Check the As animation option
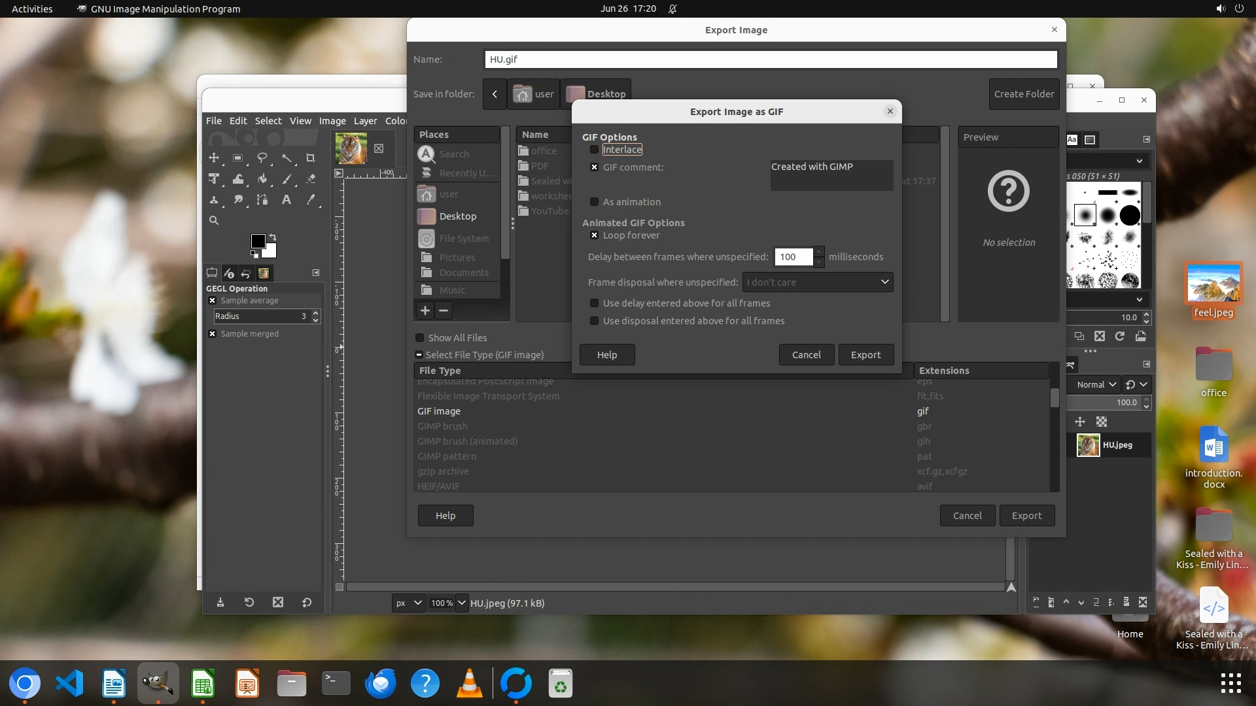This screenshot has height=706, width=1256. [594, 202]
